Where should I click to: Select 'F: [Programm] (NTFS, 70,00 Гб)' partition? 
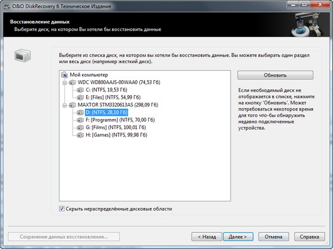point(120,120)
